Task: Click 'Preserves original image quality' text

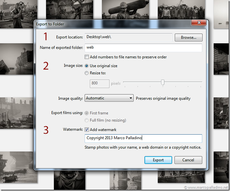Action: coord(163,98)
